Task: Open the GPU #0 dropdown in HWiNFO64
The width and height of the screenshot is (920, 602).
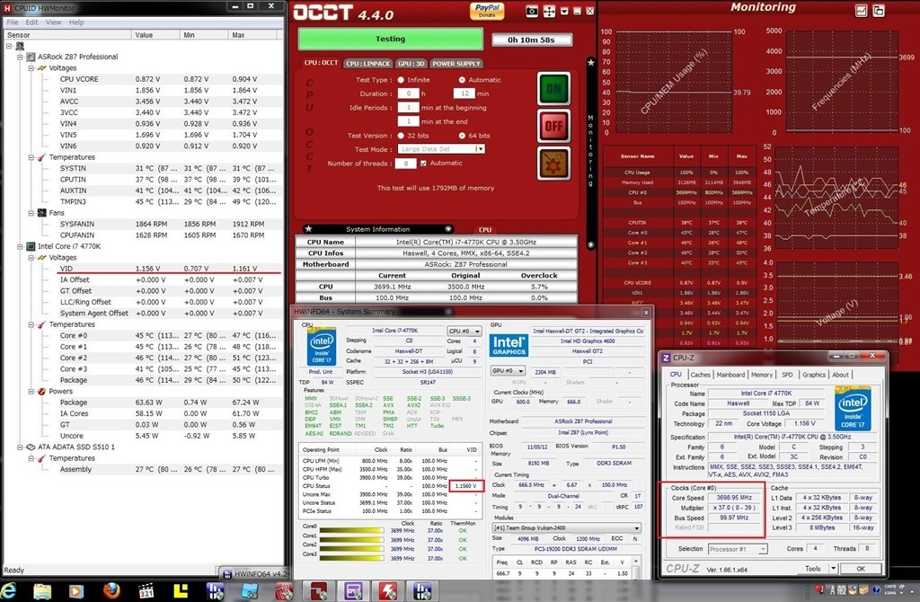Action: [x=508, y=371]
